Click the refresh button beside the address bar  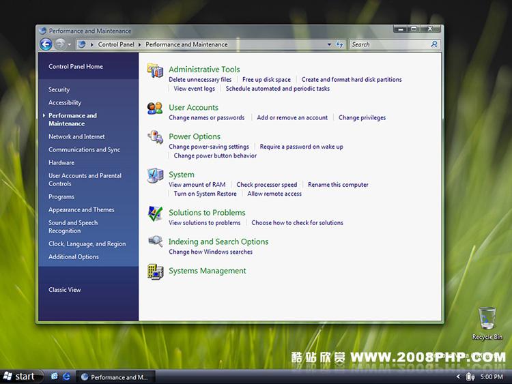[x=340, y=44]
